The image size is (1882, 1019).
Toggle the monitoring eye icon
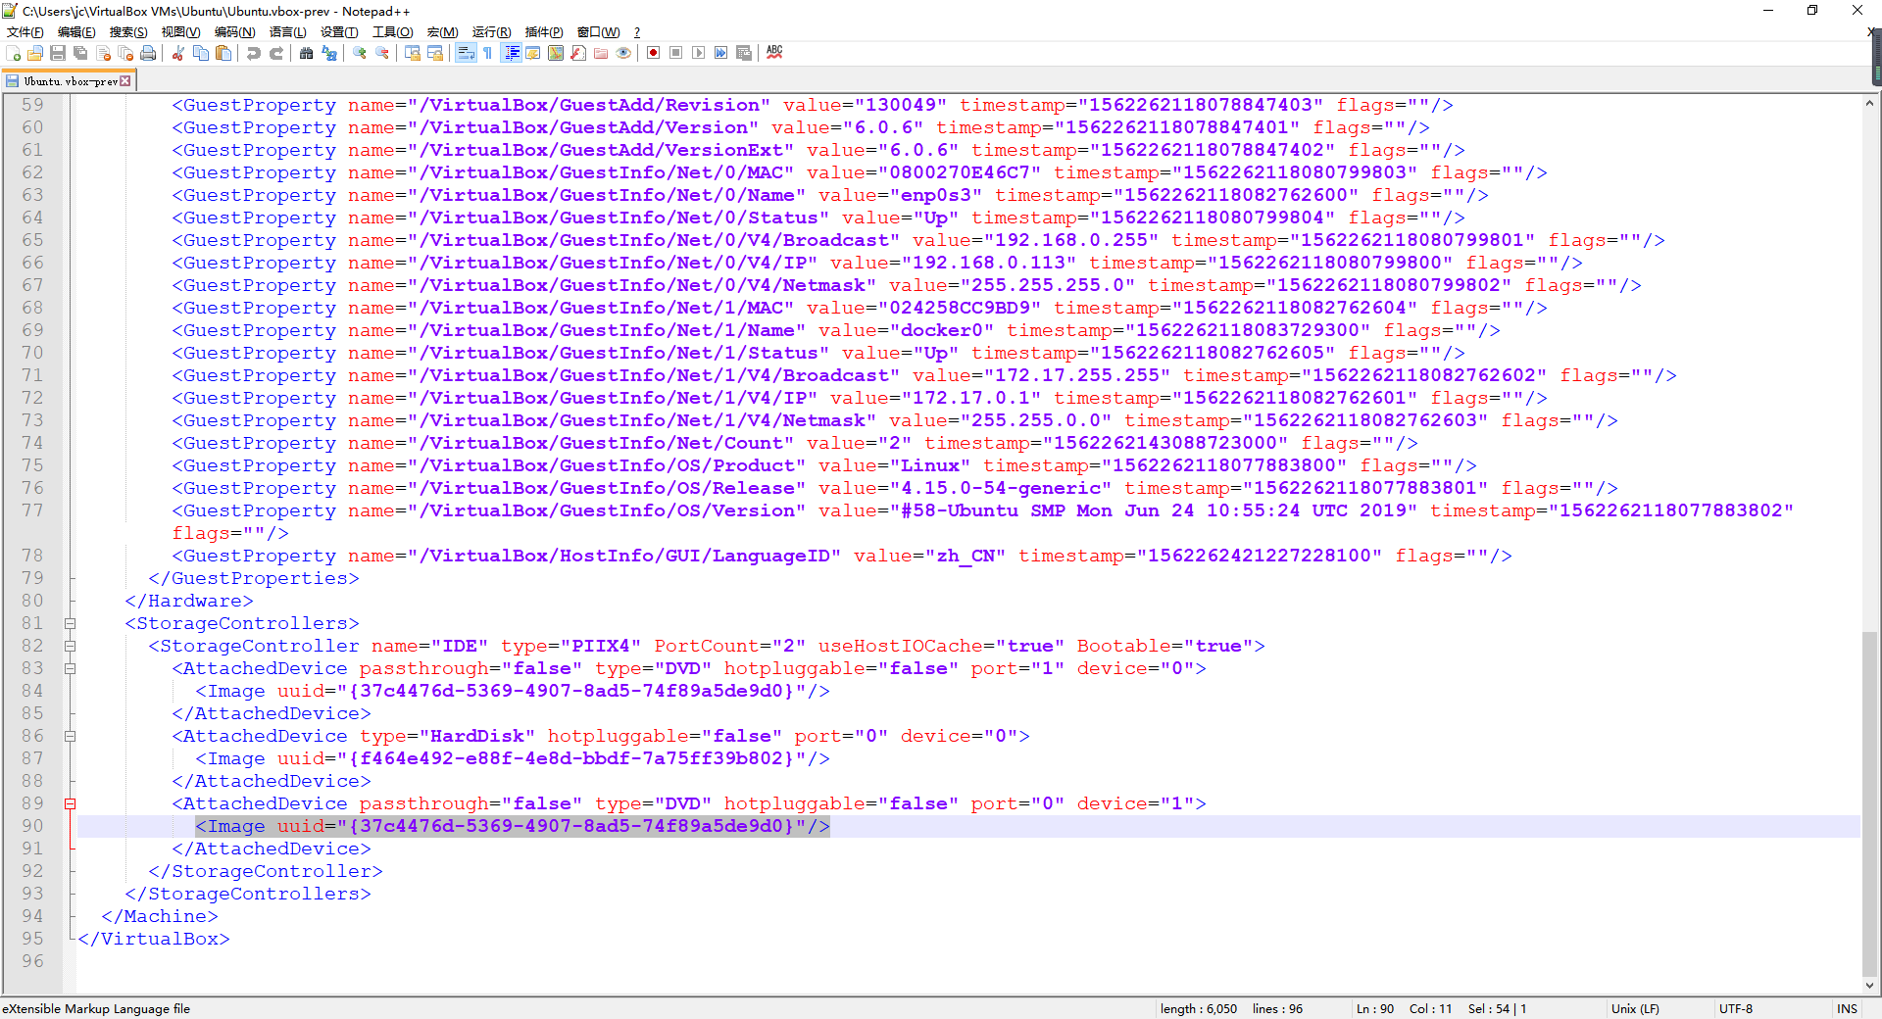tap(623, 53)
